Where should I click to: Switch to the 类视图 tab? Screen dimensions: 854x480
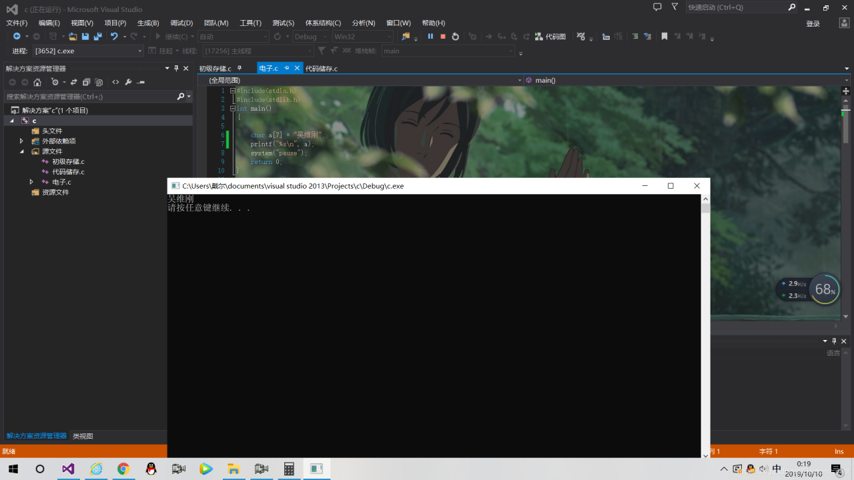point(83,436)
